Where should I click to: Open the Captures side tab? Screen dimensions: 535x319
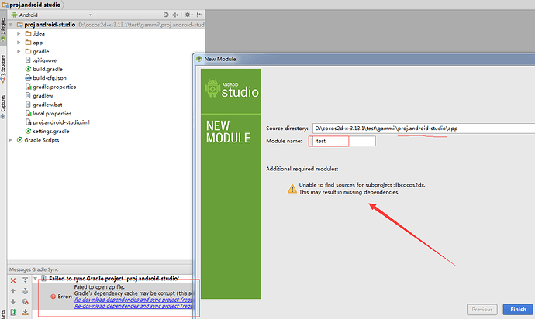pyautogui.click(x=3, y=106)
